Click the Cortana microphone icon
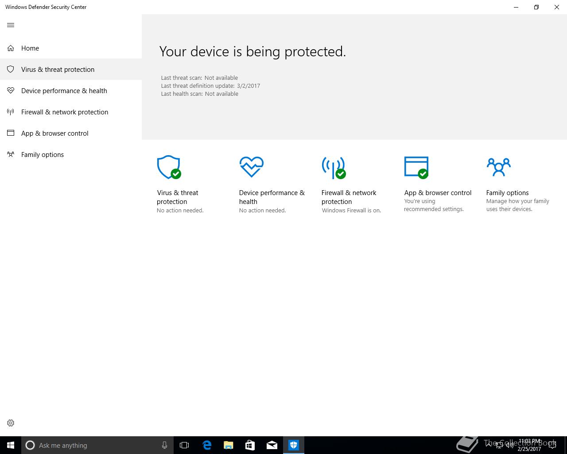This screenshot has width=567, height=454. coord(164,445)
